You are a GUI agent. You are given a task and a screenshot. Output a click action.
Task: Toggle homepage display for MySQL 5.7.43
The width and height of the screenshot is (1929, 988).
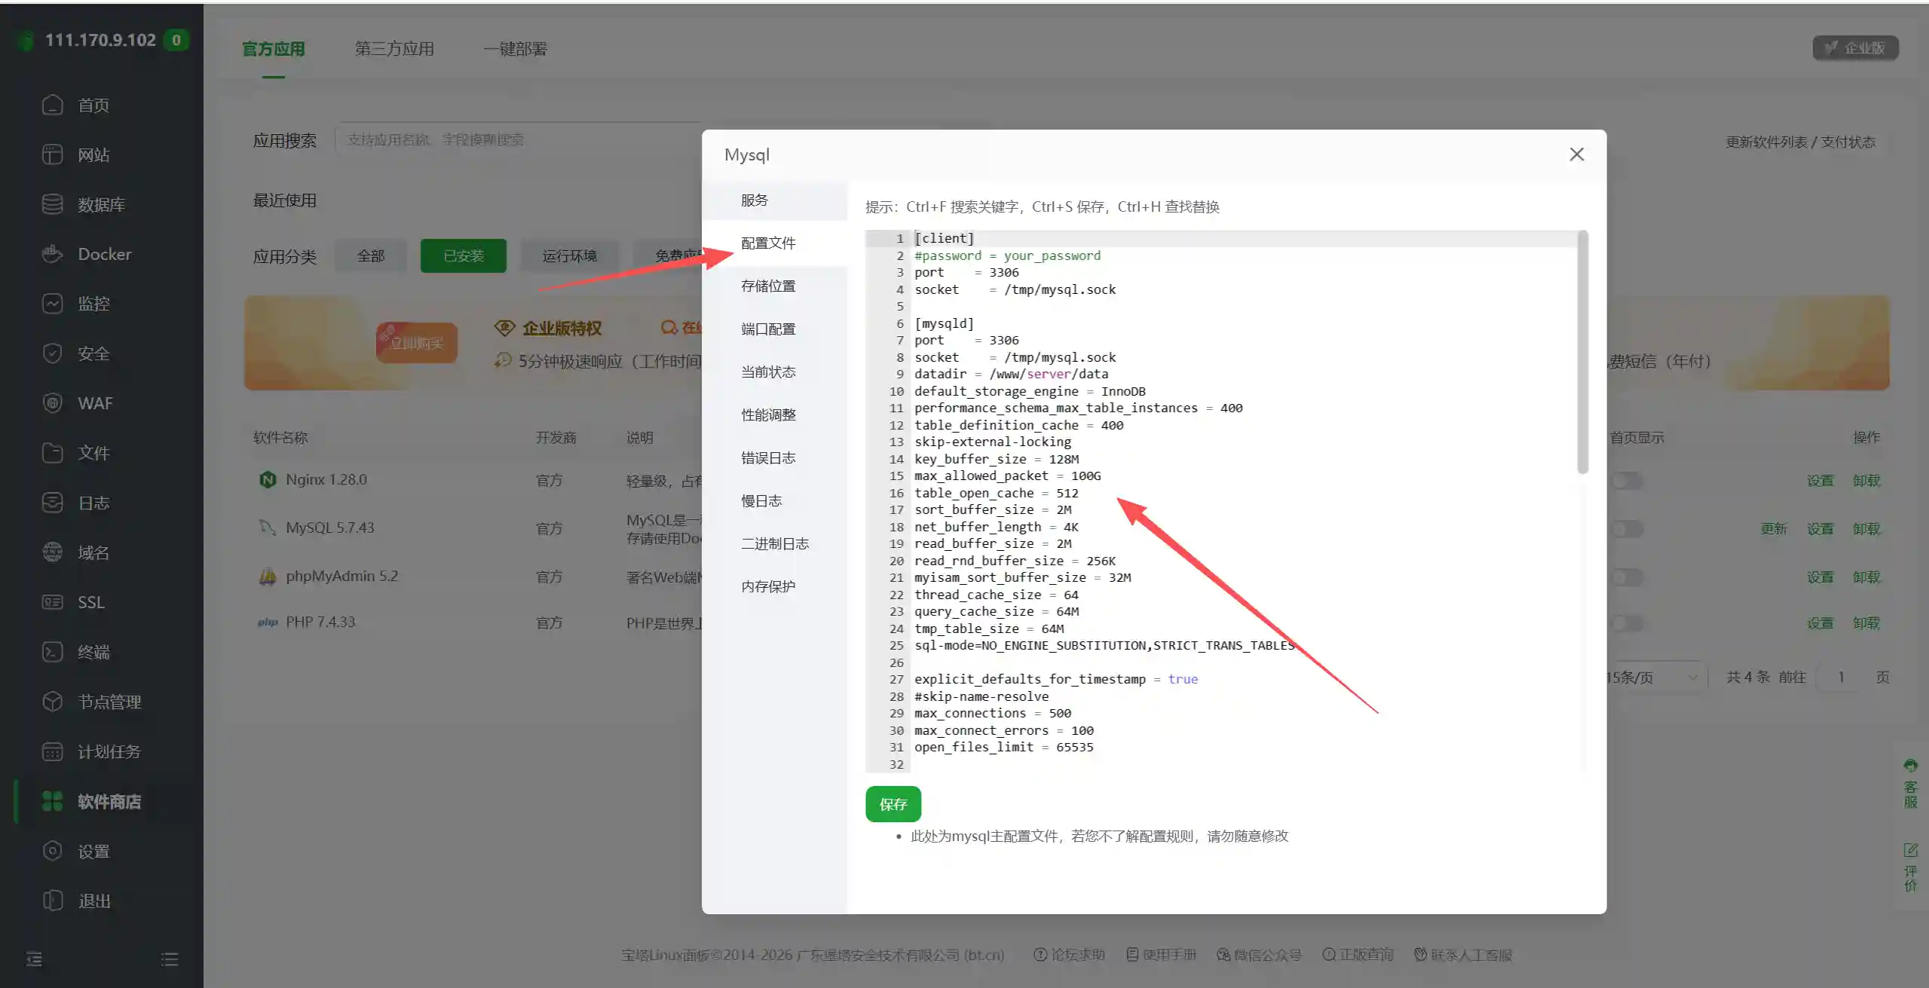1627,529
